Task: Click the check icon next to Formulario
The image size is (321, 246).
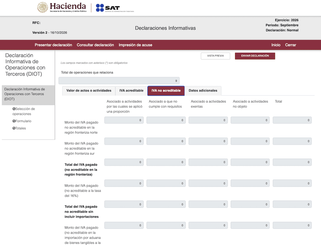Action: [x=14, y=121]
